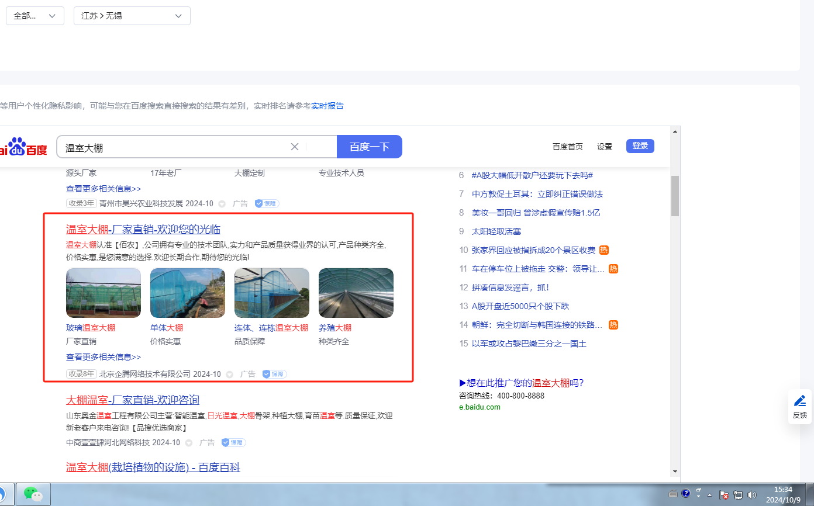The image size is (814, 506).
Task: Open the 实时报告 link
Action: (x=327, y=106)
